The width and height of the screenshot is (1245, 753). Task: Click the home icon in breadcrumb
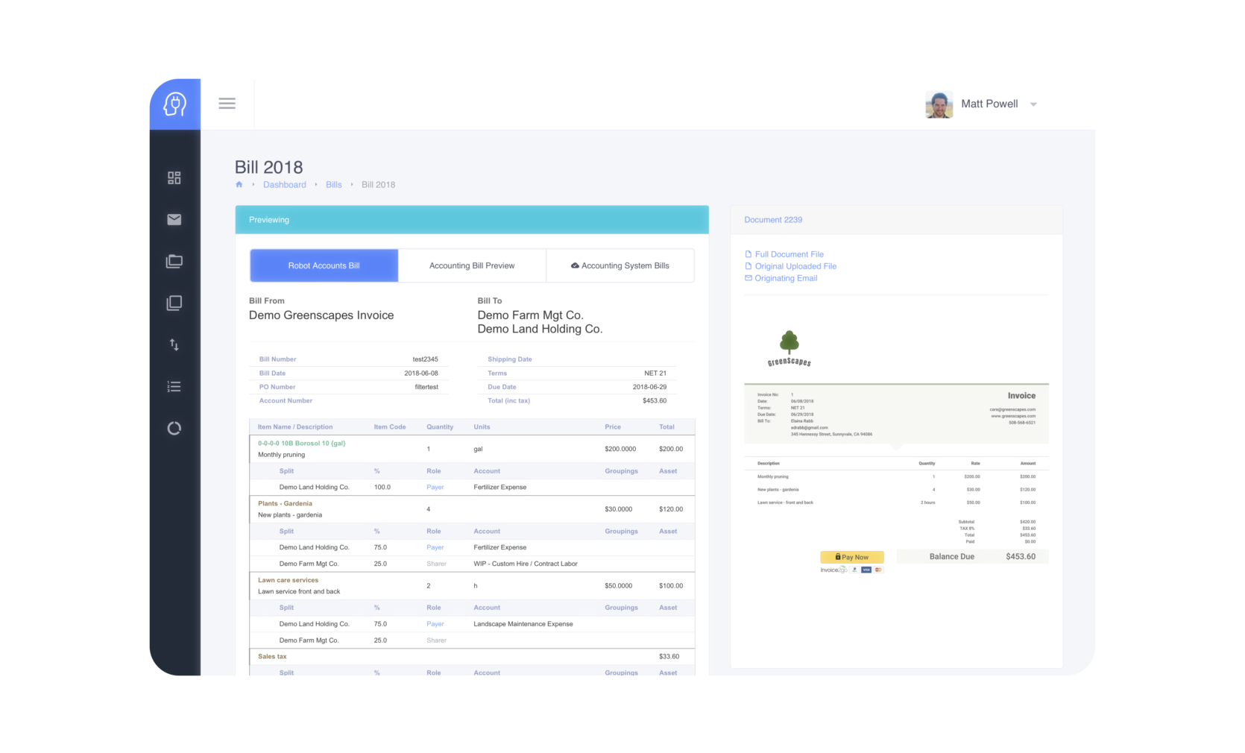239,185
